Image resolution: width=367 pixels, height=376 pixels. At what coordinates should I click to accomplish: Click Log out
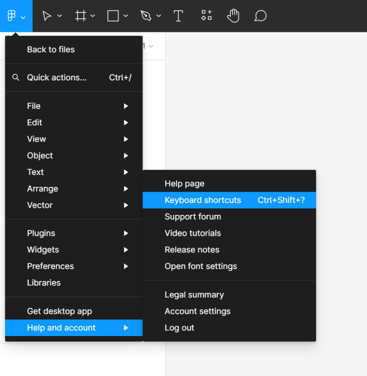(229, 328)
